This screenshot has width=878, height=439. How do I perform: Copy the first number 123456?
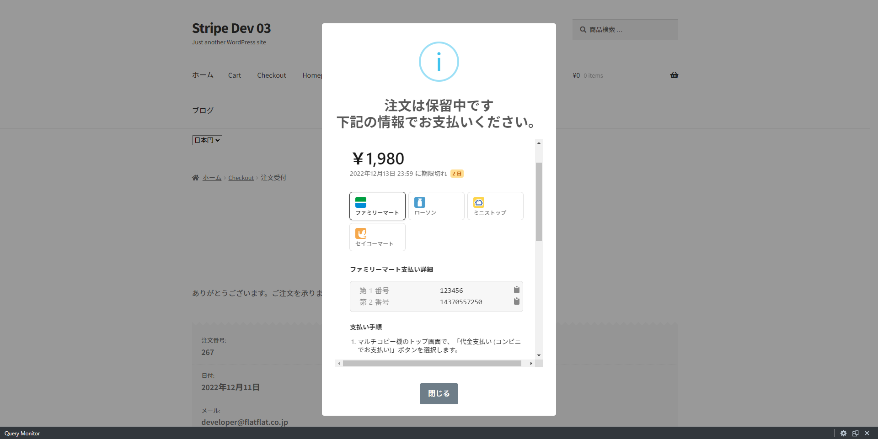tap(516, 290)
